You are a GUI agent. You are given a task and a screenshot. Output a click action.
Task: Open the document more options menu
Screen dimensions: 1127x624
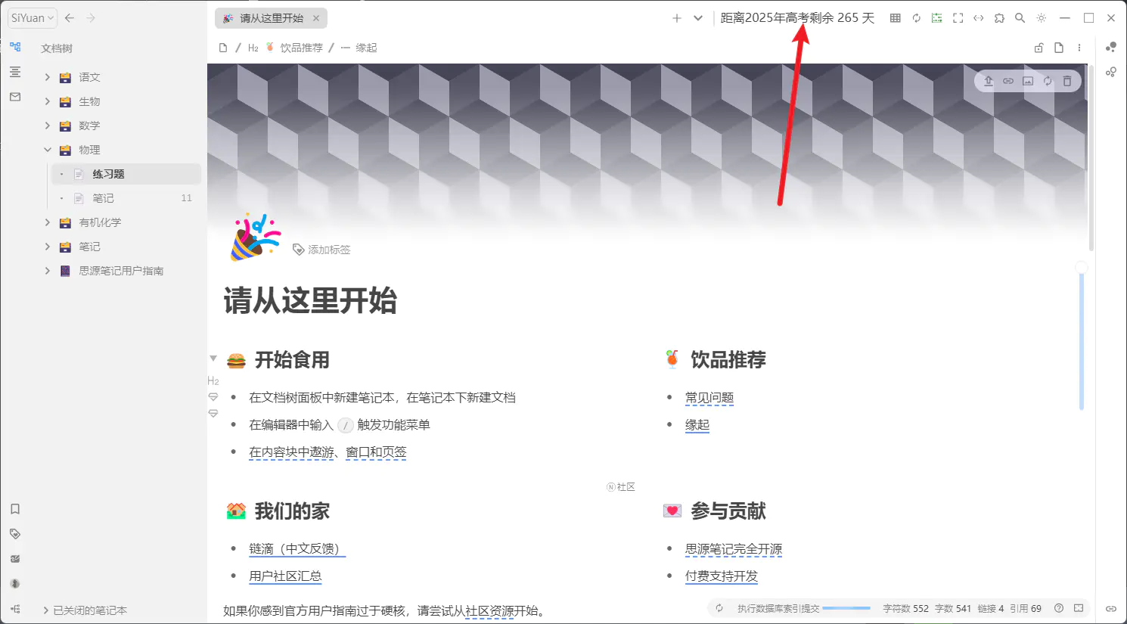pyautogui.click(x=1079, y=48)
